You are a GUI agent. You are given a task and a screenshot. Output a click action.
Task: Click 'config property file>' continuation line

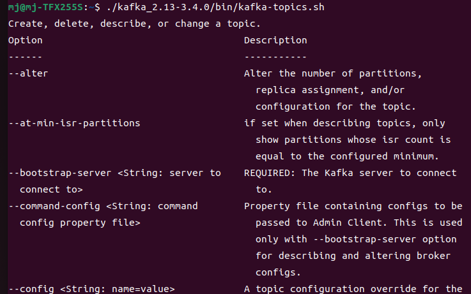coord(80,223)
